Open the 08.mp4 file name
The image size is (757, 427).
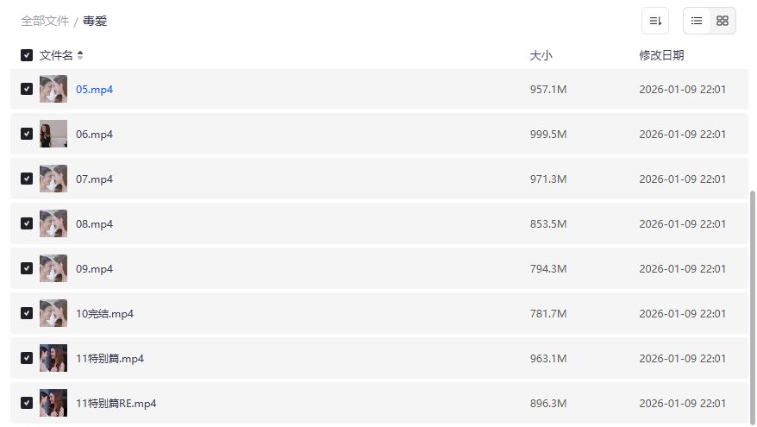click(95, 223)
